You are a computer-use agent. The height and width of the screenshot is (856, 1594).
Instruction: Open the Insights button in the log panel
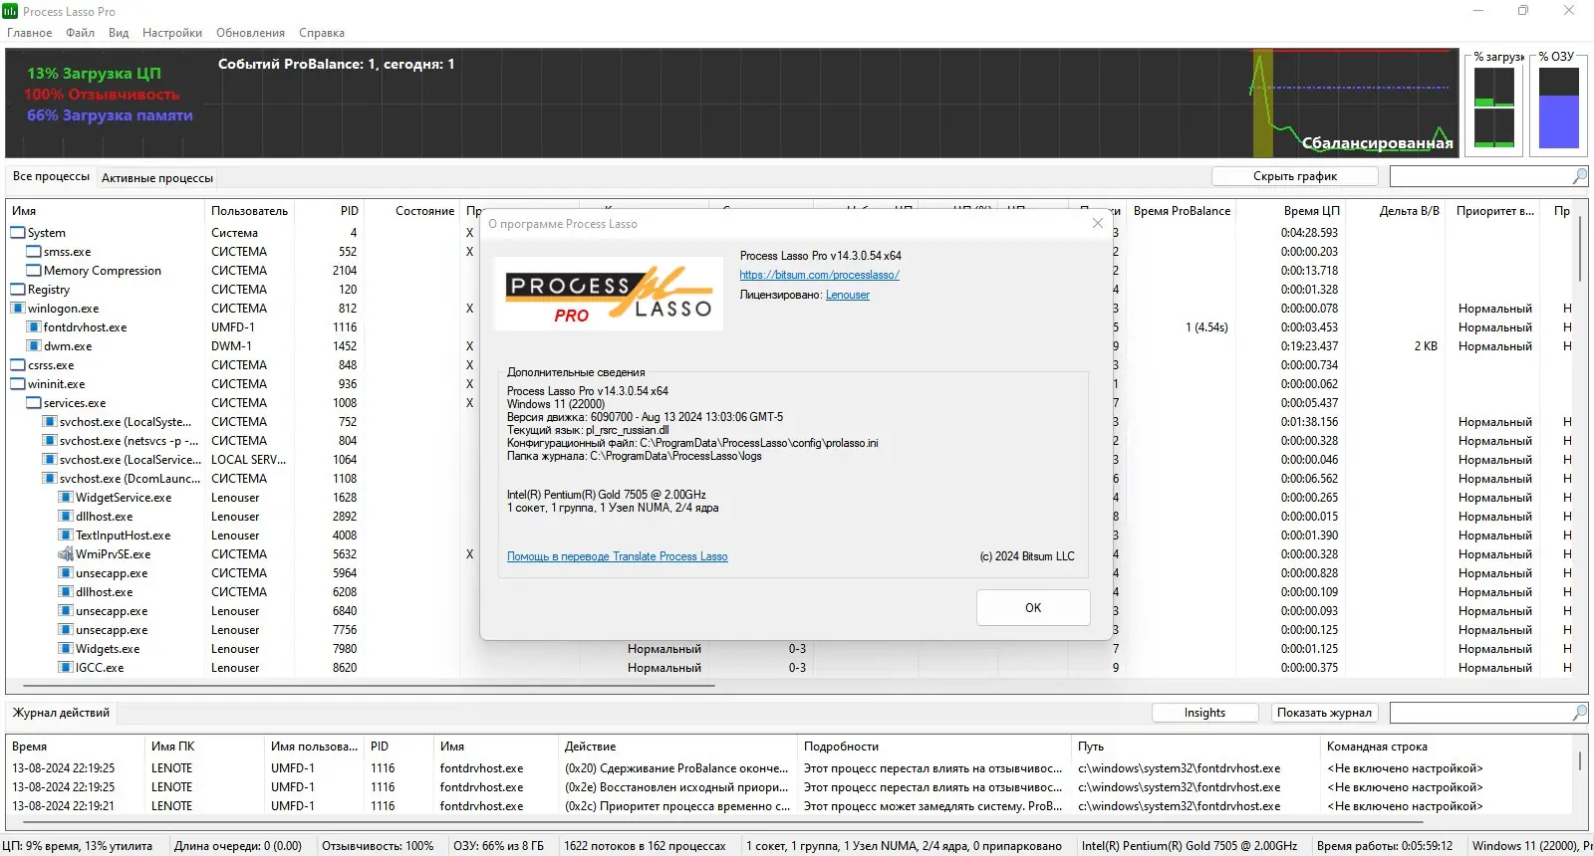pos(1205,713)
